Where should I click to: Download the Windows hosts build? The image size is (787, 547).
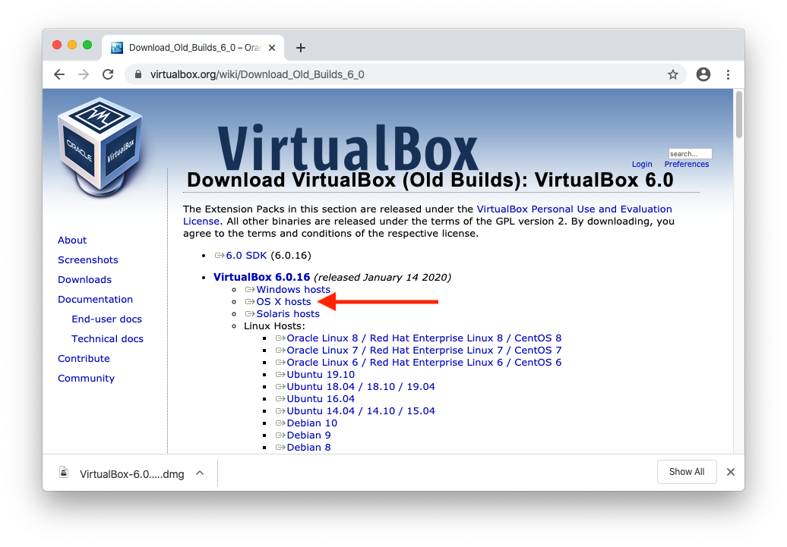click(x=293, y=289)
